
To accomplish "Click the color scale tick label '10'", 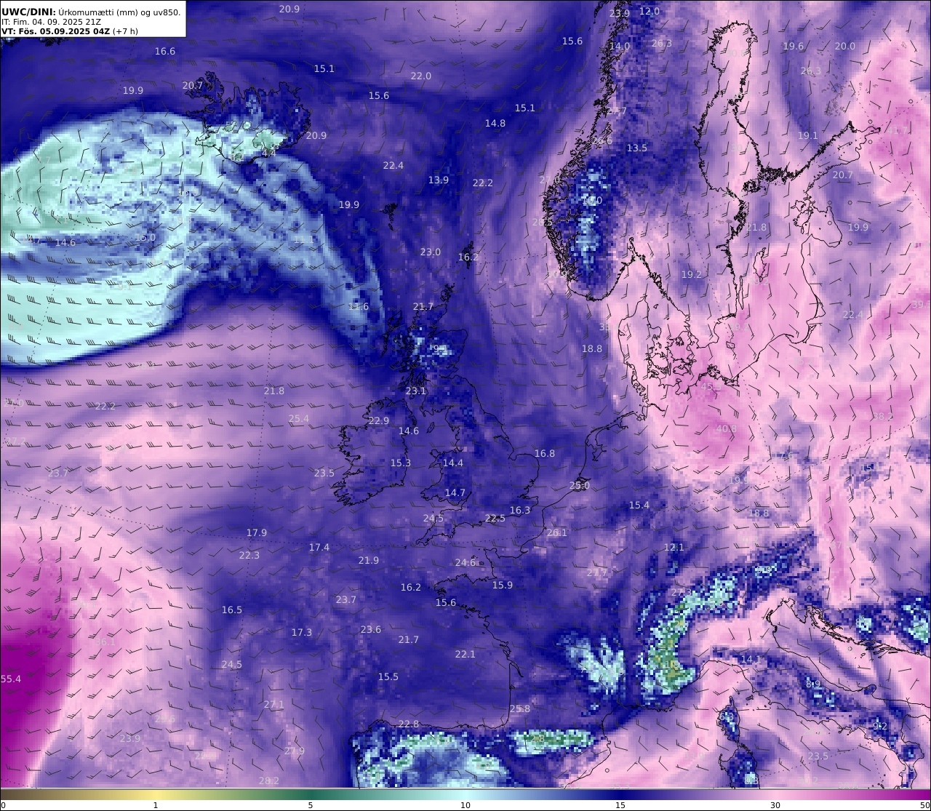I will pos(465,805).
